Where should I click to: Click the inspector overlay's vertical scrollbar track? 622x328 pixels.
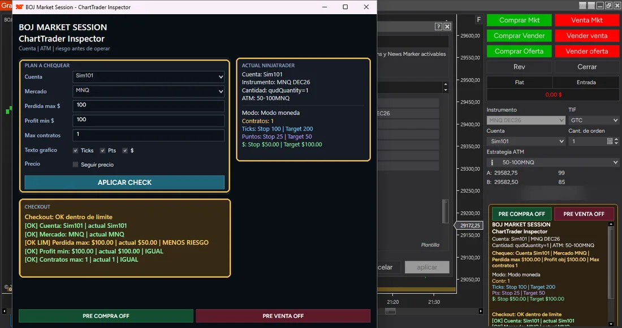tap(611, 274)
